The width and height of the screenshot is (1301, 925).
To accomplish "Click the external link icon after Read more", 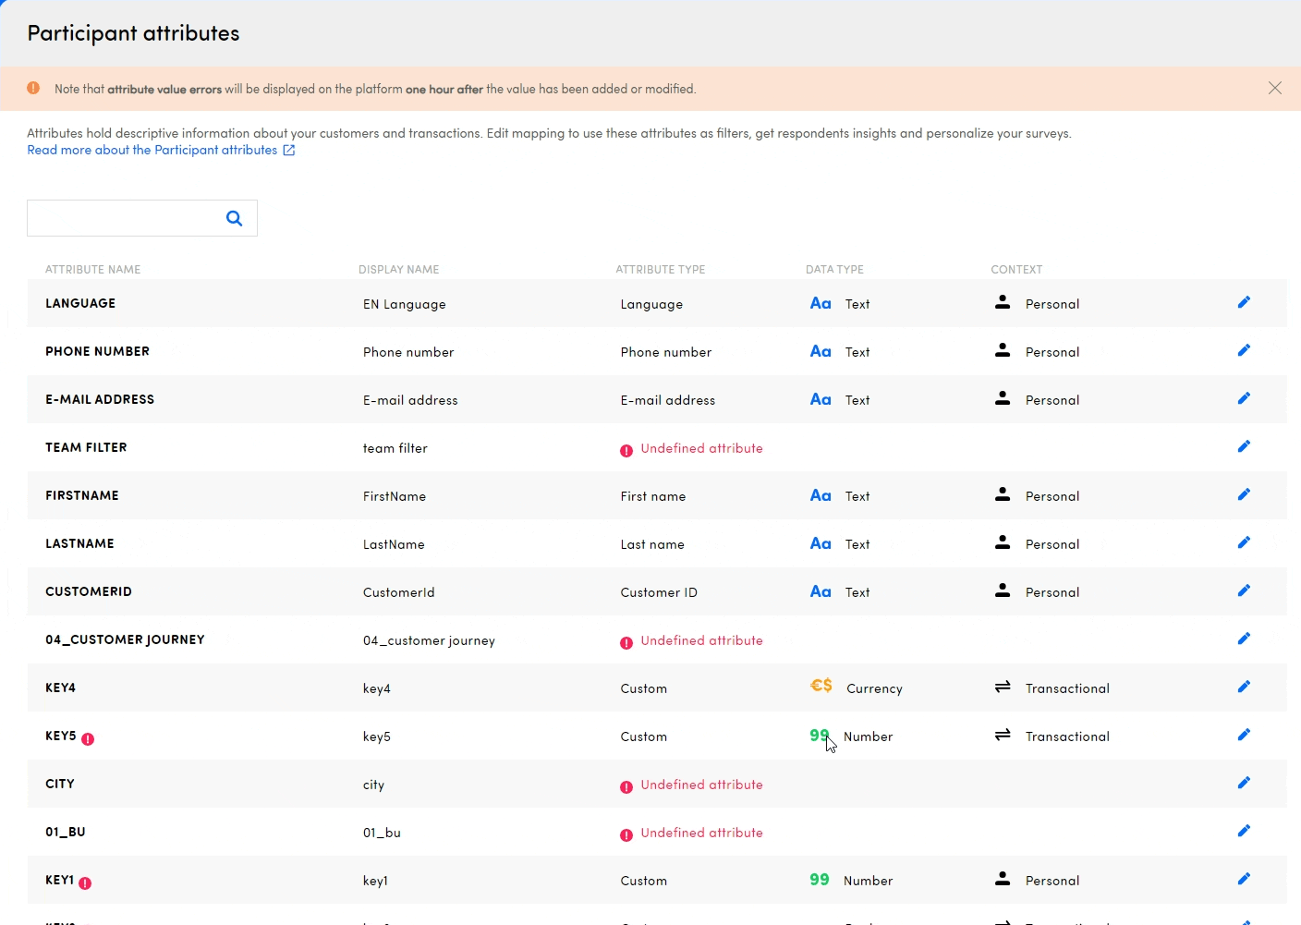I will pyautogui.click(x=289, y=150).
